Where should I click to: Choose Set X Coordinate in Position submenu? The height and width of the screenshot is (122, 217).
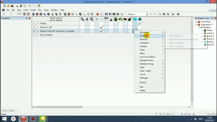point(177,43)
